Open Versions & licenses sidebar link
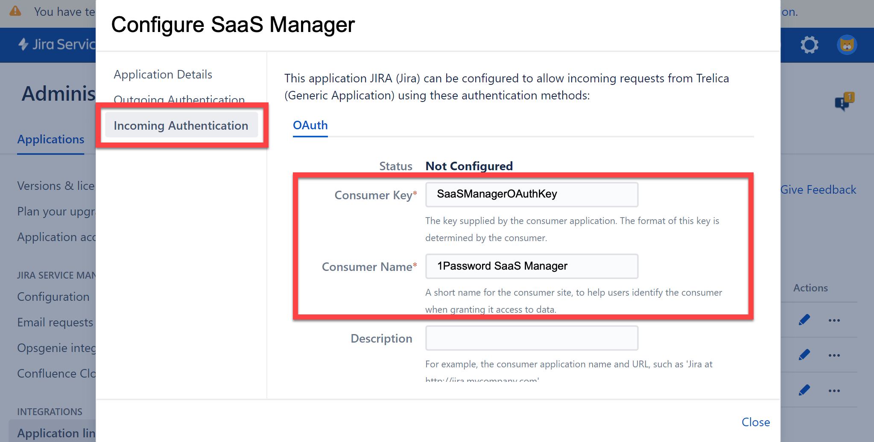Screen dimensions: 874x442 56,186
